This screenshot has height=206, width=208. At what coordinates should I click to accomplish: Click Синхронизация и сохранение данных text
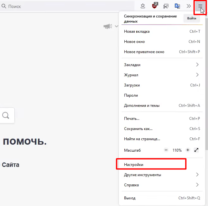tap(150, 19)
